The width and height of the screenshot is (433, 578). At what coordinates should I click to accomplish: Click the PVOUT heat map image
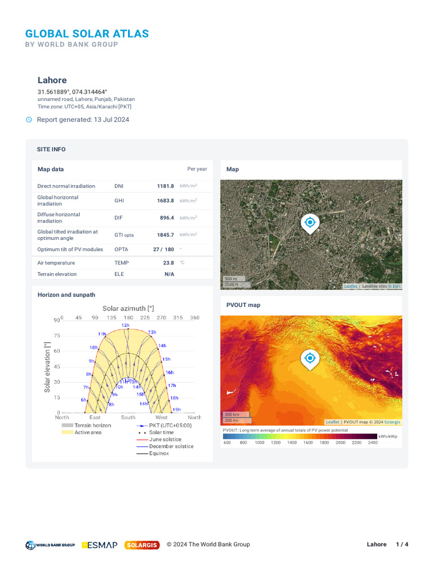tap(311, 370)
